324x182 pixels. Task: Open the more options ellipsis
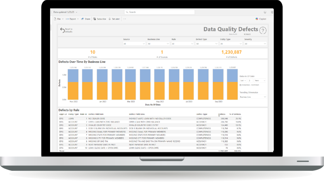click(124, 19)
